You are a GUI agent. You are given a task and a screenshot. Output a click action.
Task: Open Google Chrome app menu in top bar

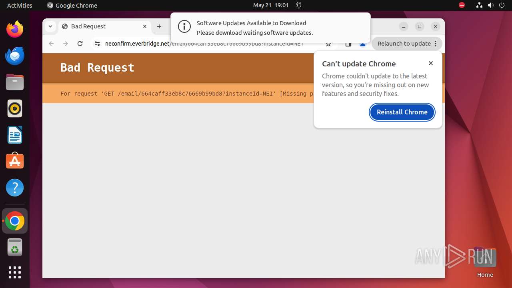click(72, 5)
